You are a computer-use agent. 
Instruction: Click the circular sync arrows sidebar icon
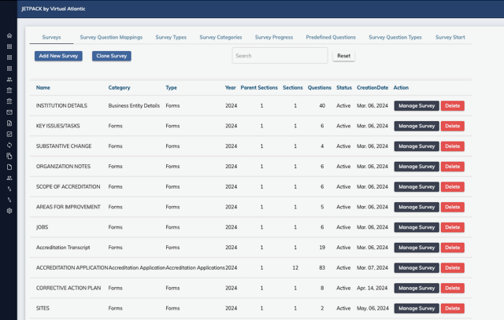tap(9, 145)
